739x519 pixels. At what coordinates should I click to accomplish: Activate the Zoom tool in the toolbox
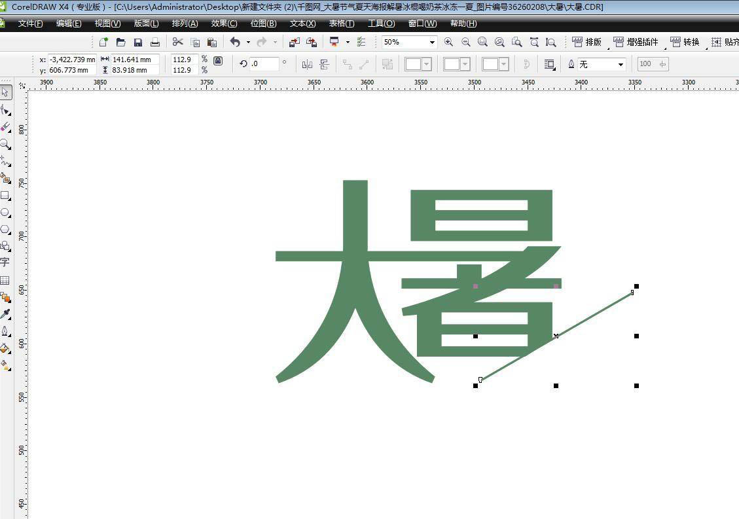pyautogui.click(x=7, y=143)
